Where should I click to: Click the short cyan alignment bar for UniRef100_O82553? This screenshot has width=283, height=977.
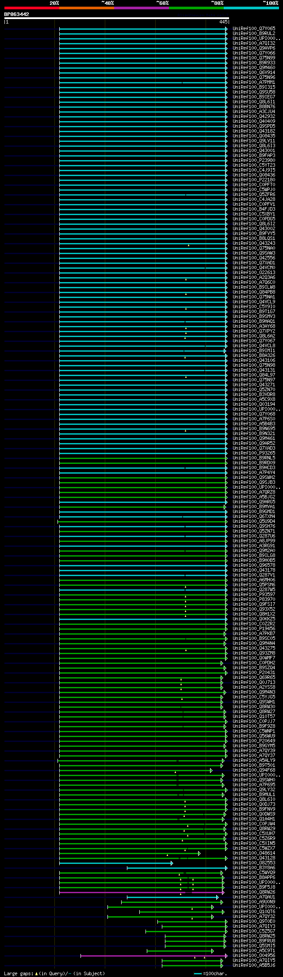[116, 863]
